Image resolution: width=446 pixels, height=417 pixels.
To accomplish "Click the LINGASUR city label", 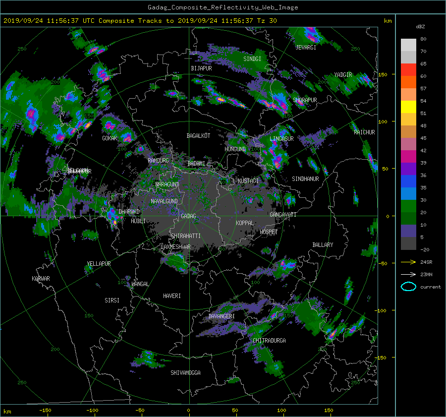I will point(281,139).
